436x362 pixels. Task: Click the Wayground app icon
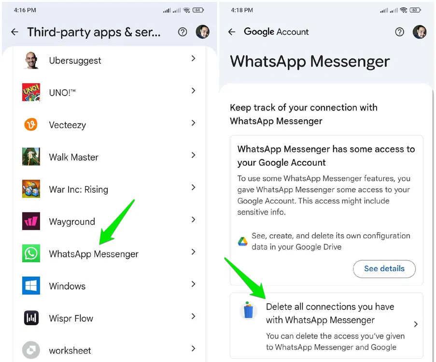point(31,221)
